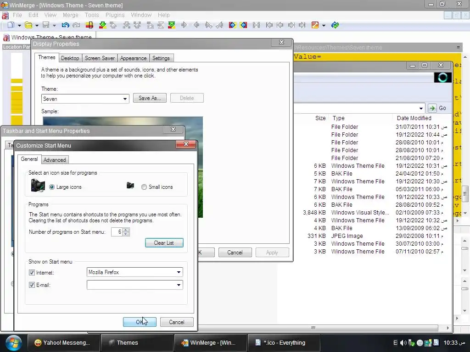
Task: Click volume speaker icon in system tray
Action: tap(403, 343)
